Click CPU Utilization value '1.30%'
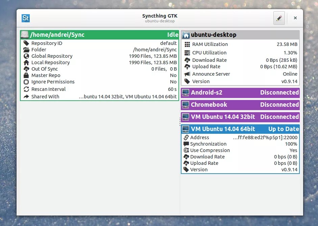318x226 pixels. coord(290,53)
